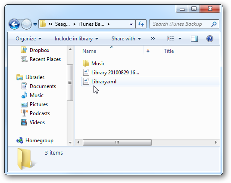Expand Share with dropdown menu

point(126,39)
